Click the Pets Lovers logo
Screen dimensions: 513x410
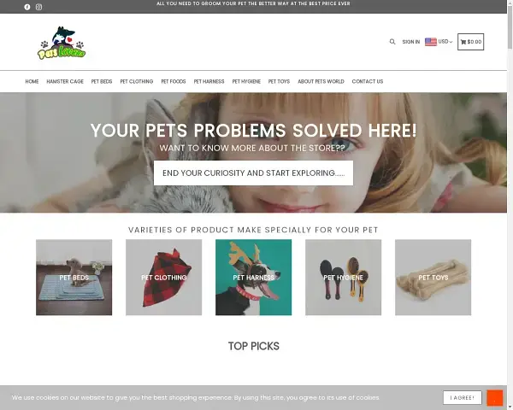click(62, 43)
